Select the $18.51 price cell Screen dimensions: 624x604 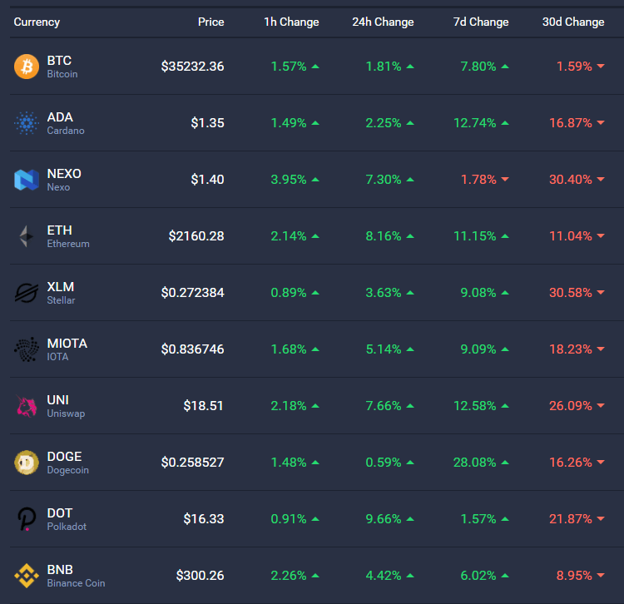203,406
